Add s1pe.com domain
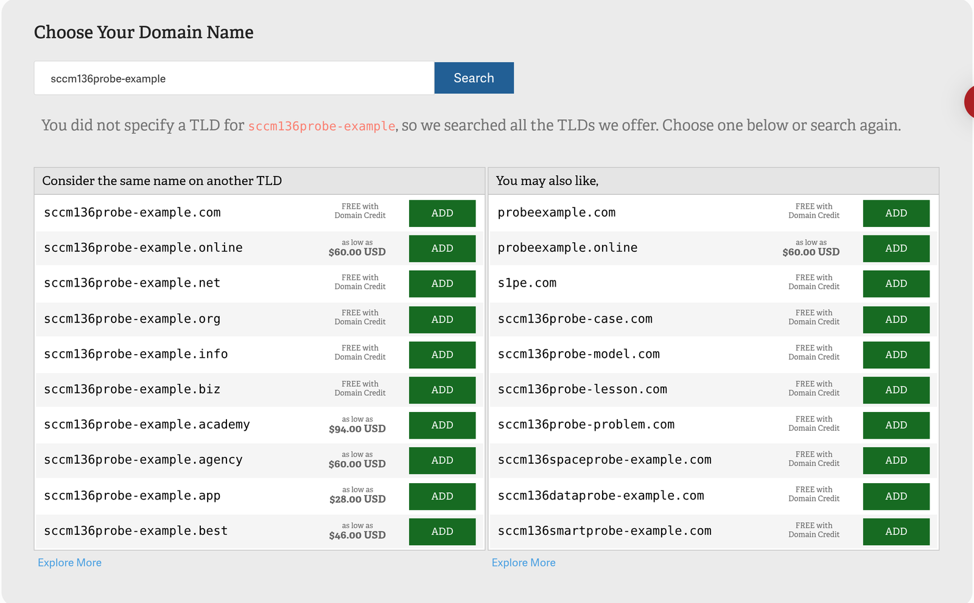Image resolution: width=974 pixels, height=603 pixels. (x=896, y=284)
